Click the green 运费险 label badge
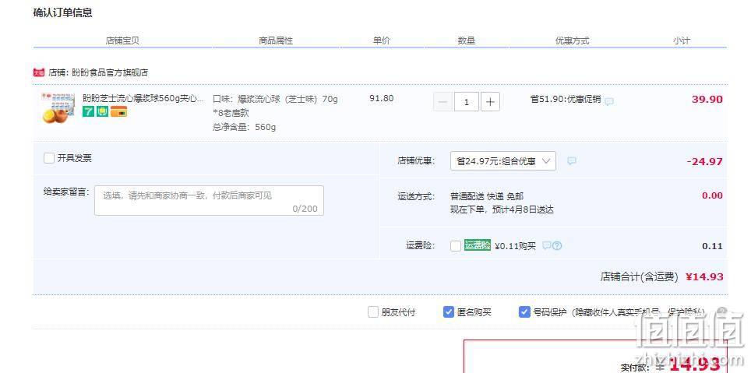The image size is (751, 373). (x=478, y=245)
